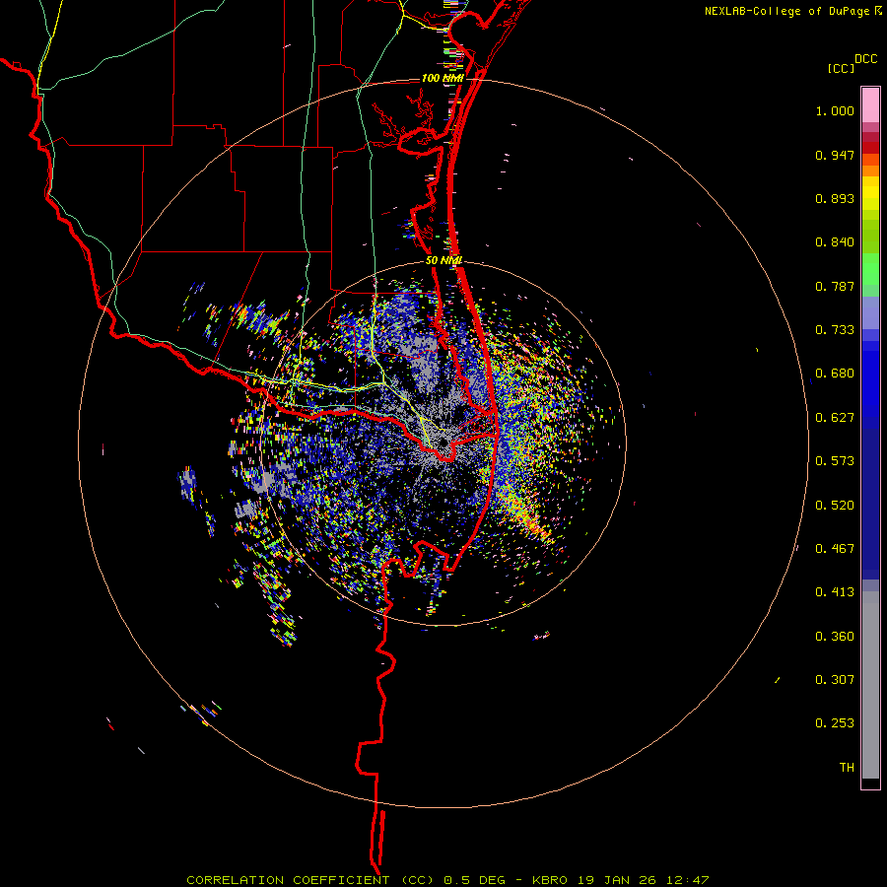Click the 19 JAN 26 date text
The image size is (887, 887).
(x=617, y=880)
